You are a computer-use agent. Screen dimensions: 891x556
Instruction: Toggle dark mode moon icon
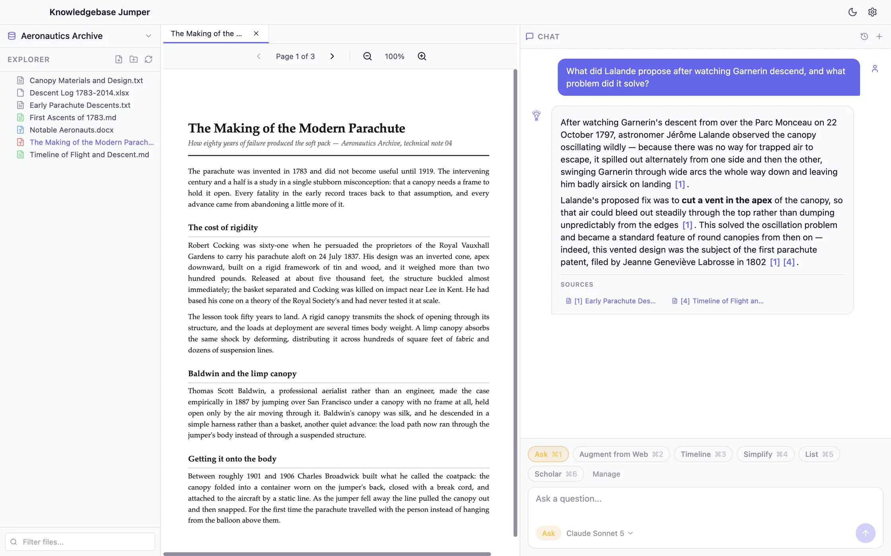tap(852, 12)
